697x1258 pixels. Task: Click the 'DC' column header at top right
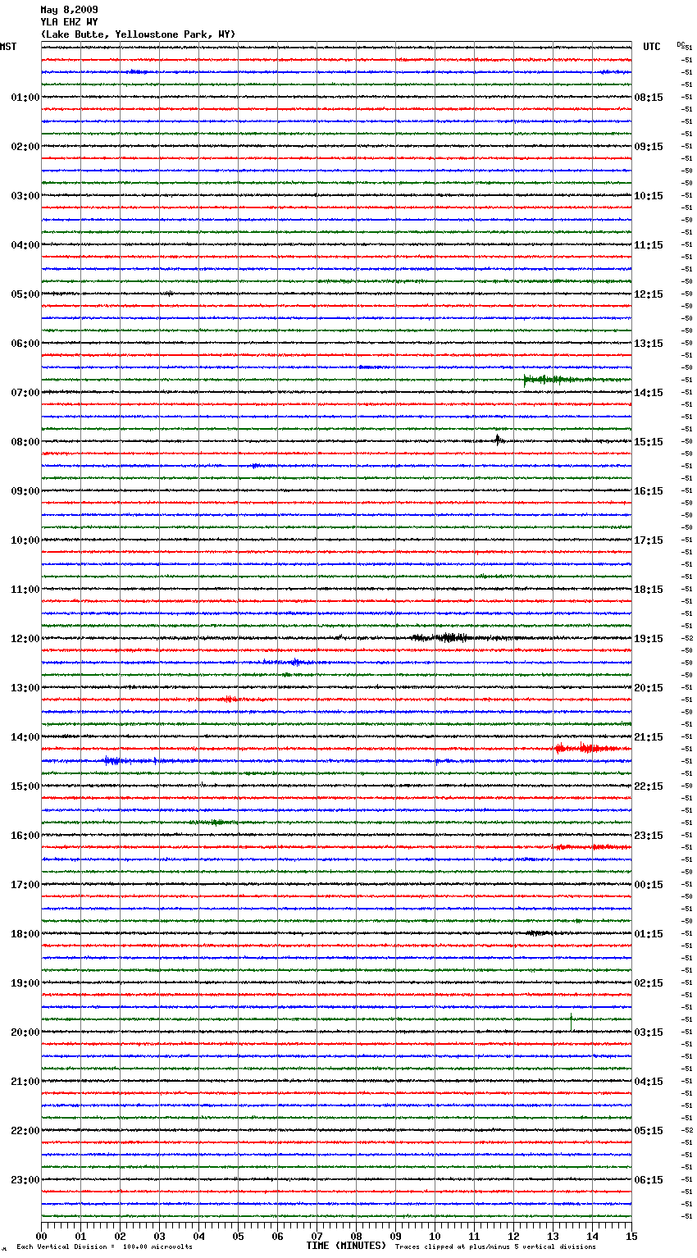pos(681,44)
